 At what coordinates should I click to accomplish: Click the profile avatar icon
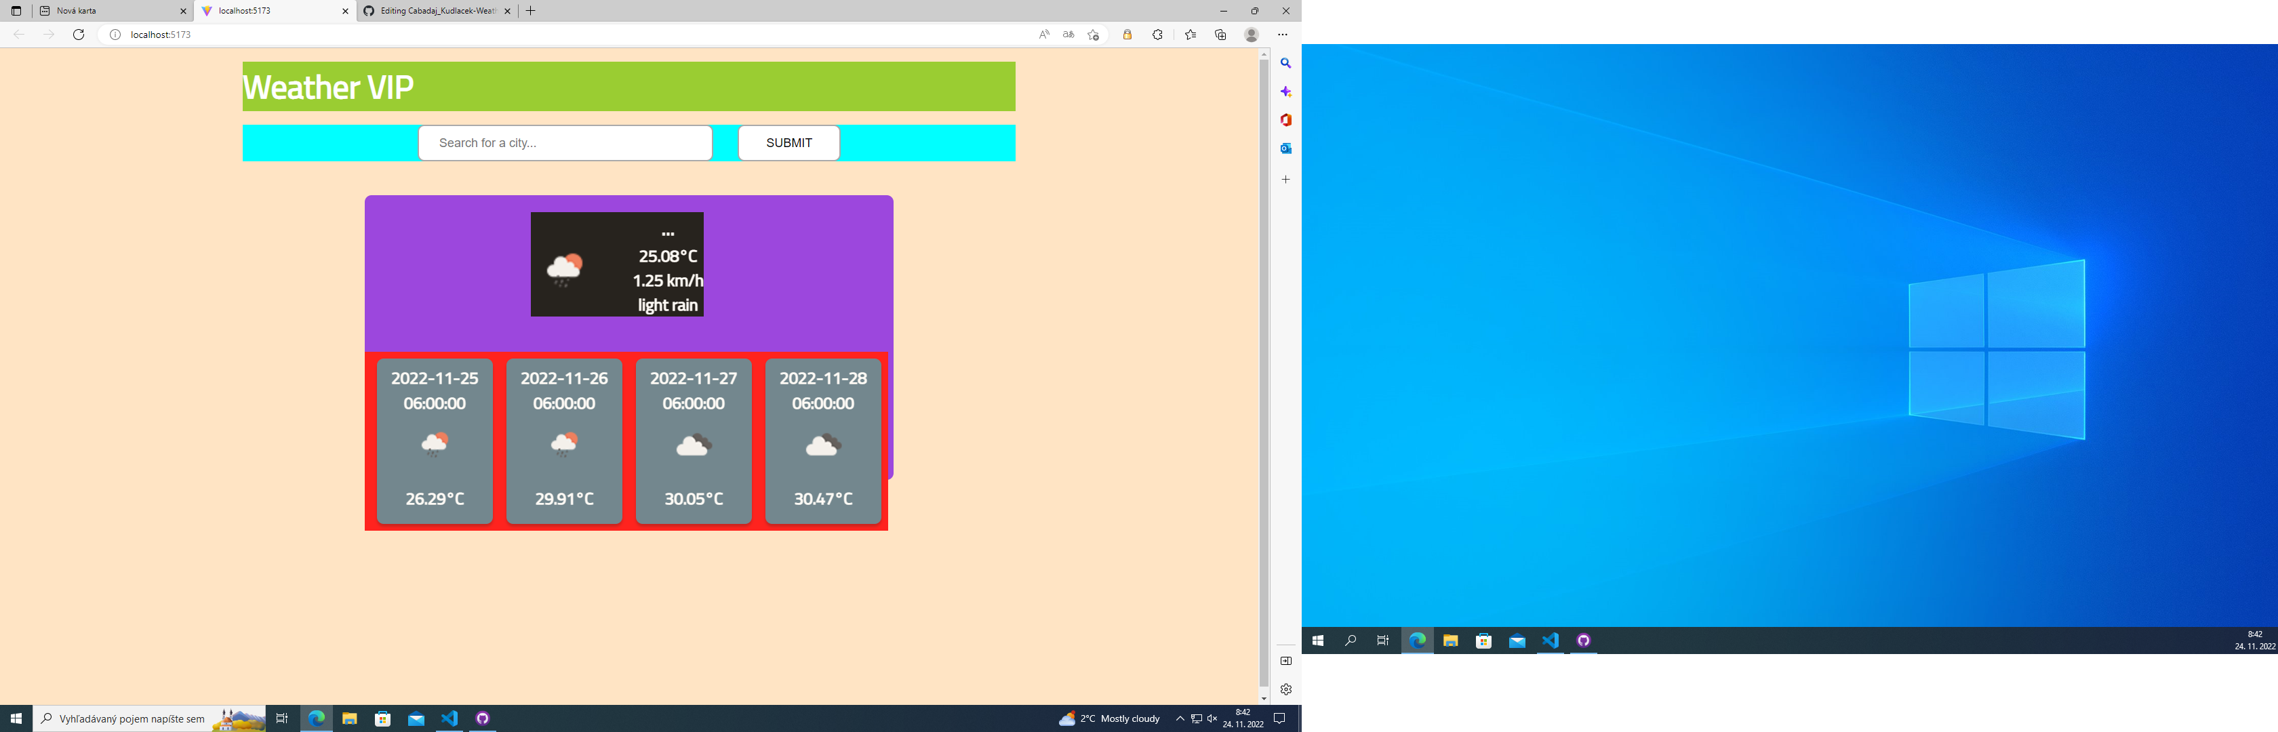tap(1252, 35)
